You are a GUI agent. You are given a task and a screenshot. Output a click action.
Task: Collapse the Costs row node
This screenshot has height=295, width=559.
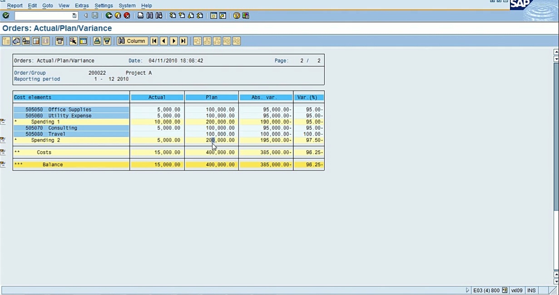click(x=3, y=152)
